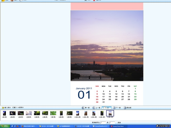Image resolution: width=171 pixels, height=128 pixels.
Task: Click the 'January 2011' month title
Action: pyautogui.click(x=84, y=88)
